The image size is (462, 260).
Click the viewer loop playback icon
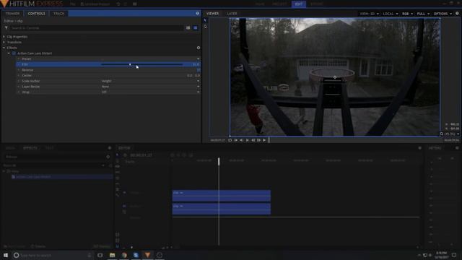[x=230, y=140]
